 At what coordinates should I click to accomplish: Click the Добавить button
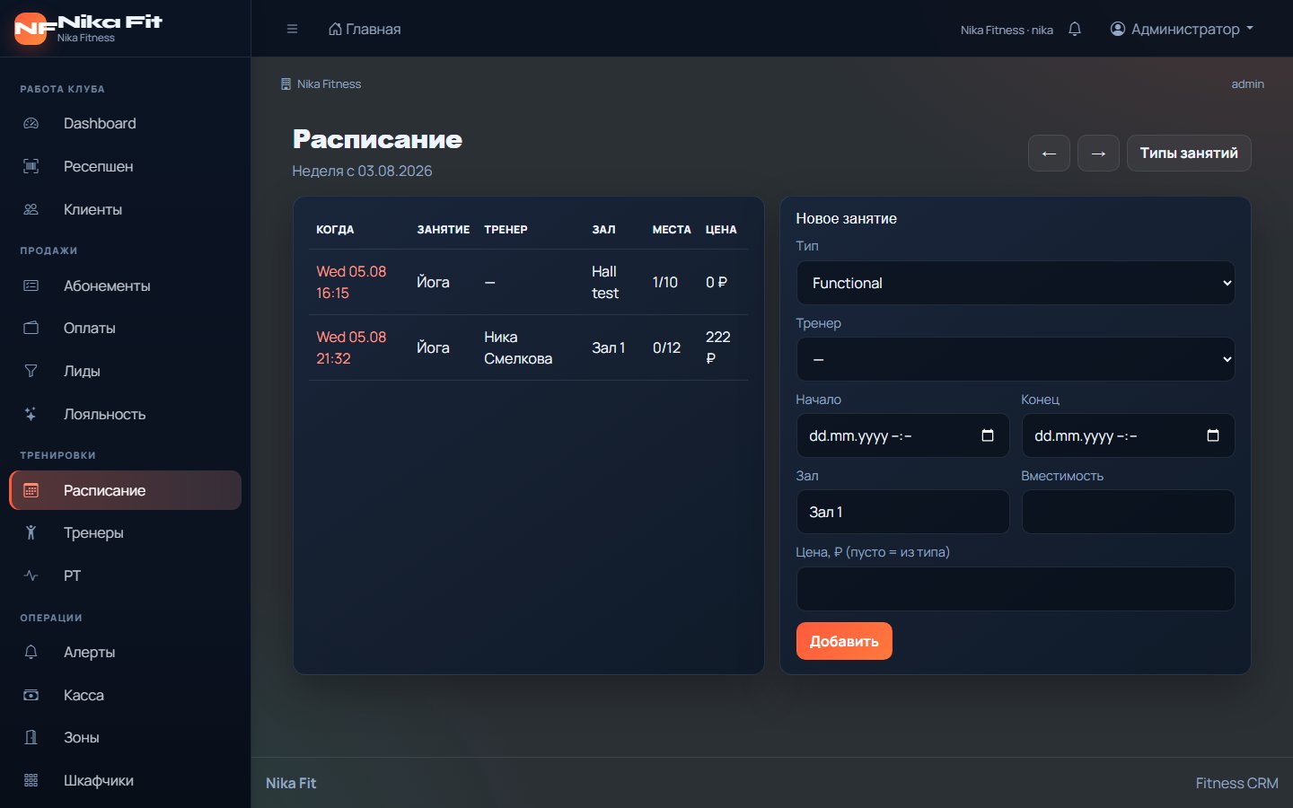(844, 641)
